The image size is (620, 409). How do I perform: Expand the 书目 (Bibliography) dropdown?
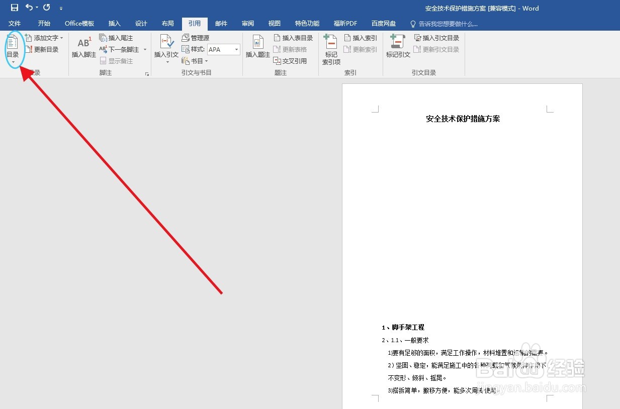pyautogui.click(x=206, y=61)
